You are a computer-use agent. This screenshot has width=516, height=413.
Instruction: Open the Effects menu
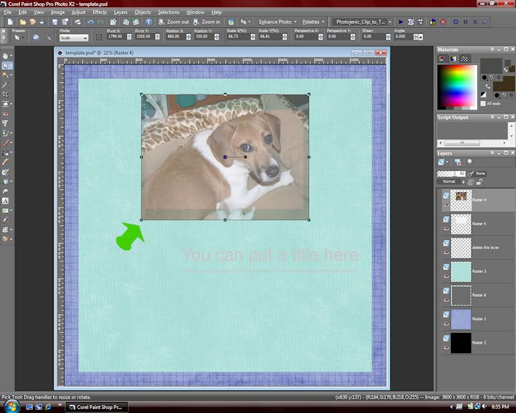point(99,12)
